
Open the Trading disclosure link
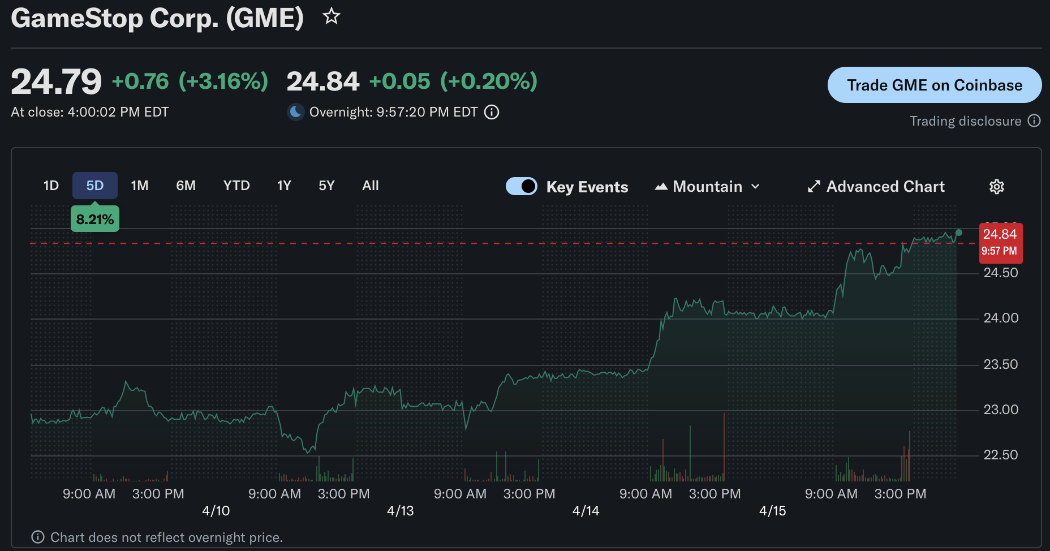(x=965, y=121)
